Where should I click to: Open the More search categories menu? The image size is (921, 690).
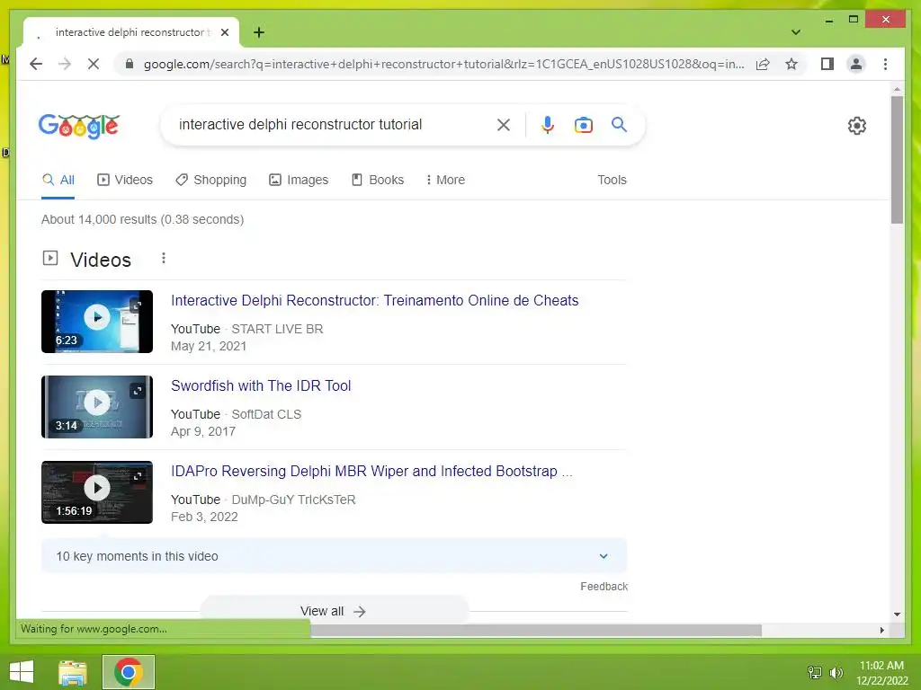pos(445,180)
